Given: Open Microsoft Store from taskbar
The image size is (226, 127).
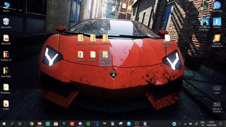Looking at the screenshot, I should (x=56, y=123).
